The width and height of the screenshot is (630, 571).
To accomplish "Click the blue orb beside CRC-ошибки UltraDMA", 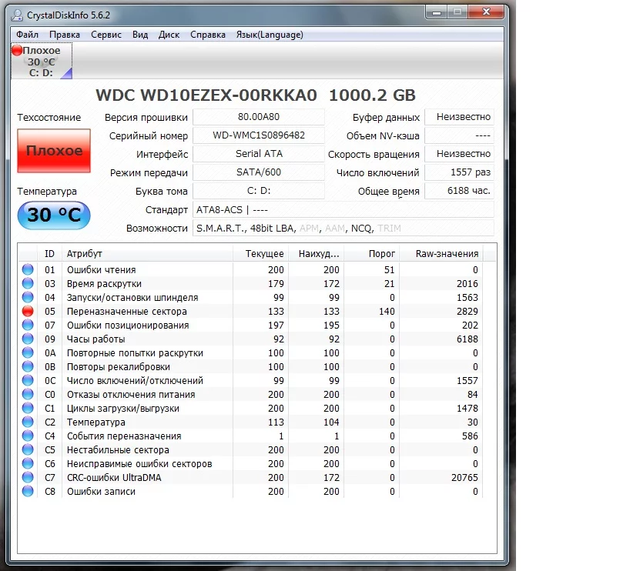I will click(28, 478).
